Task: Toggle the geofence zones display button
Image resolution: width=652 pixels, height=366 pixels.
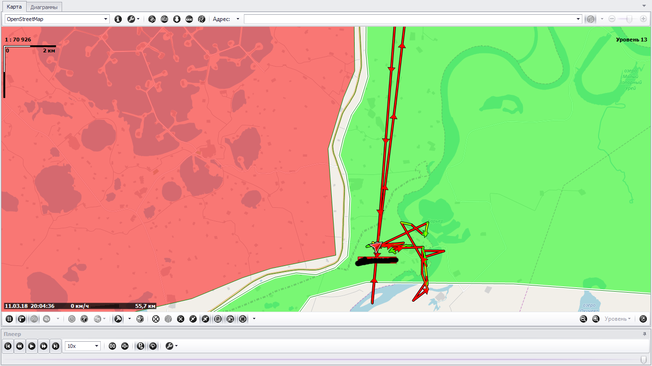Action: pos(21,319)
